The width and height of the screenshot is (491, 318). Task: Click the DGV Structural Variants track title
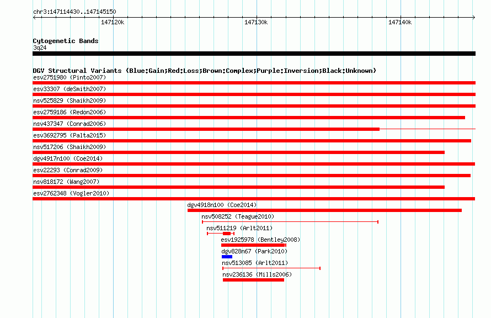(x=204, y=71)
